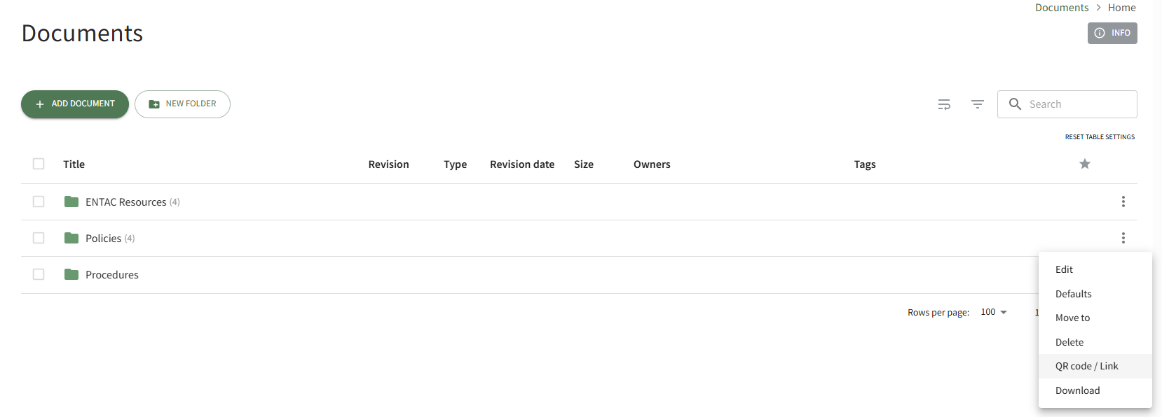Viewport: 1162px width, 417px height.
Task: Open the Info button at top right
Action: (1112, 33)
